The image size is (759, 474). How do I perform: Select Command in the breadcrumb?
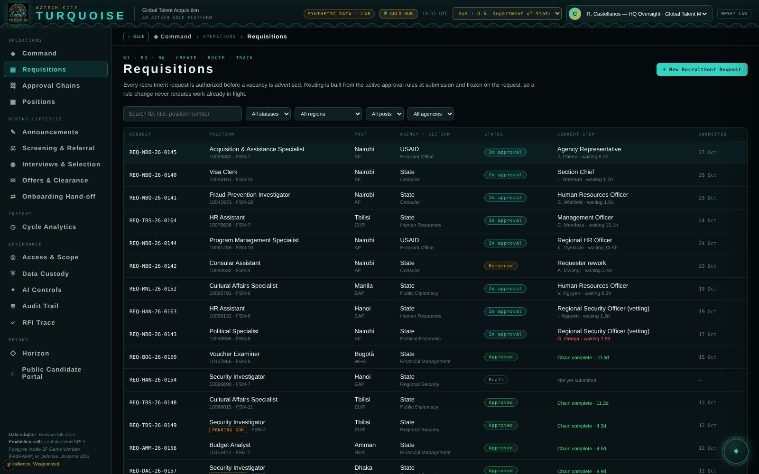pos(173,36)
